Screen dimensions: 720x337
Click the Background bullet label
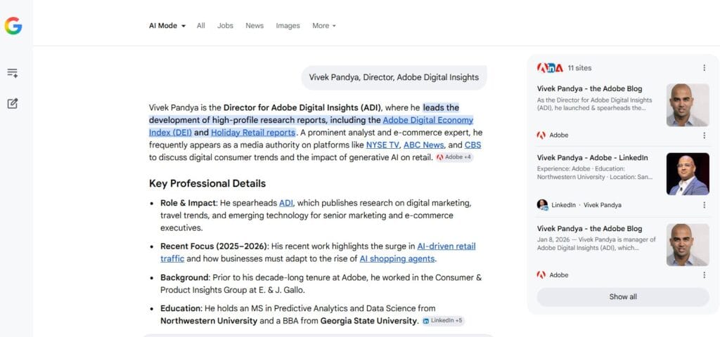(x=185, y=277)
